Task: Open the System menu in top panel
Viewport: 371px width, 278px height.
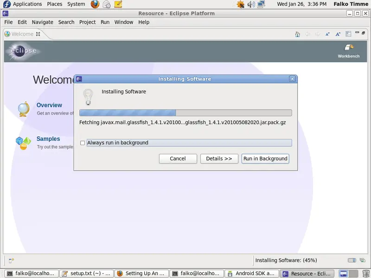Action: point(76,4)
